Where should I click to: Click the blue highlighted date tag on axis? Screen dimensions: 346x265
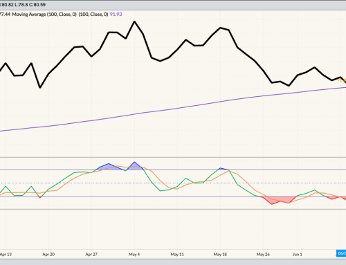[341, 253]
